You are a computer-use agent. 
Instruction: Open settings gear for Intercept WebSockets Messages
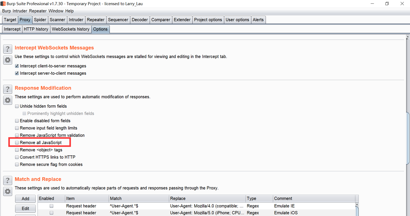tap(8, 60)
